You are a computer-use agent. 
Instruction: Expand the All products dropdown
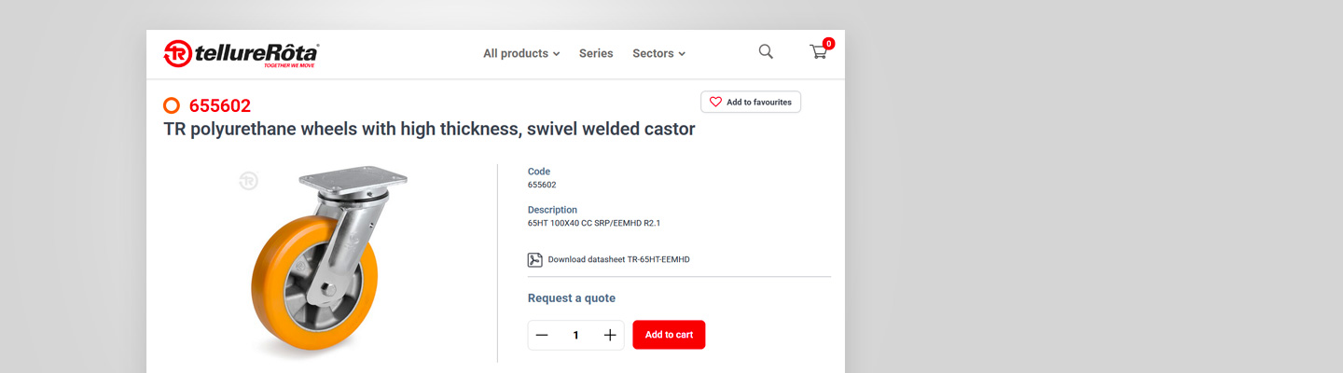tap(520, 53)
